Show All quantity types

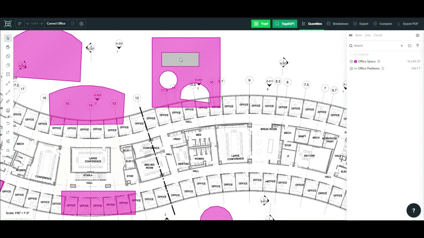tap(350, 35)
